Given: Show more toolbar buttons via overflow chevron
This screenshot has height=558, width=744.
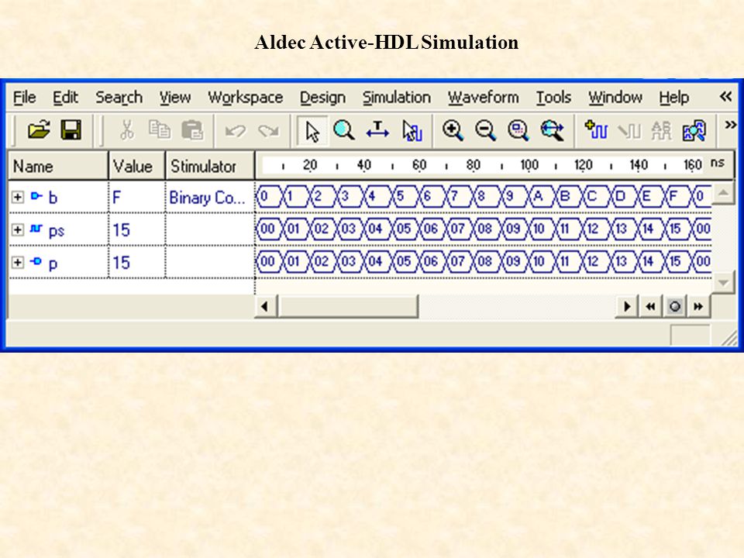Looking at the screenshot, I should point(730,126).
